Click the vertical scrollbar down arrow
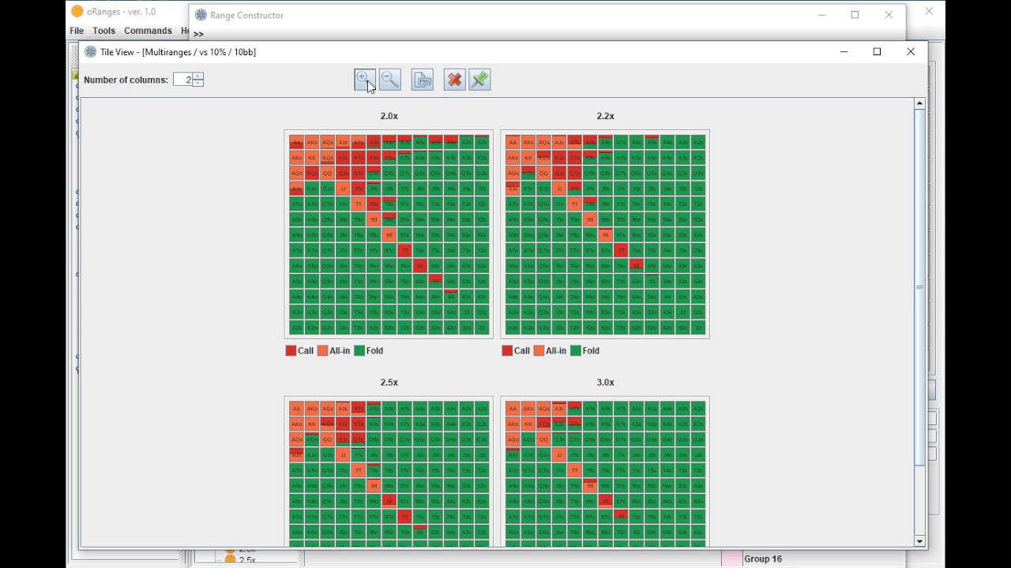1011x568 pixels. (x=920, y=541)
